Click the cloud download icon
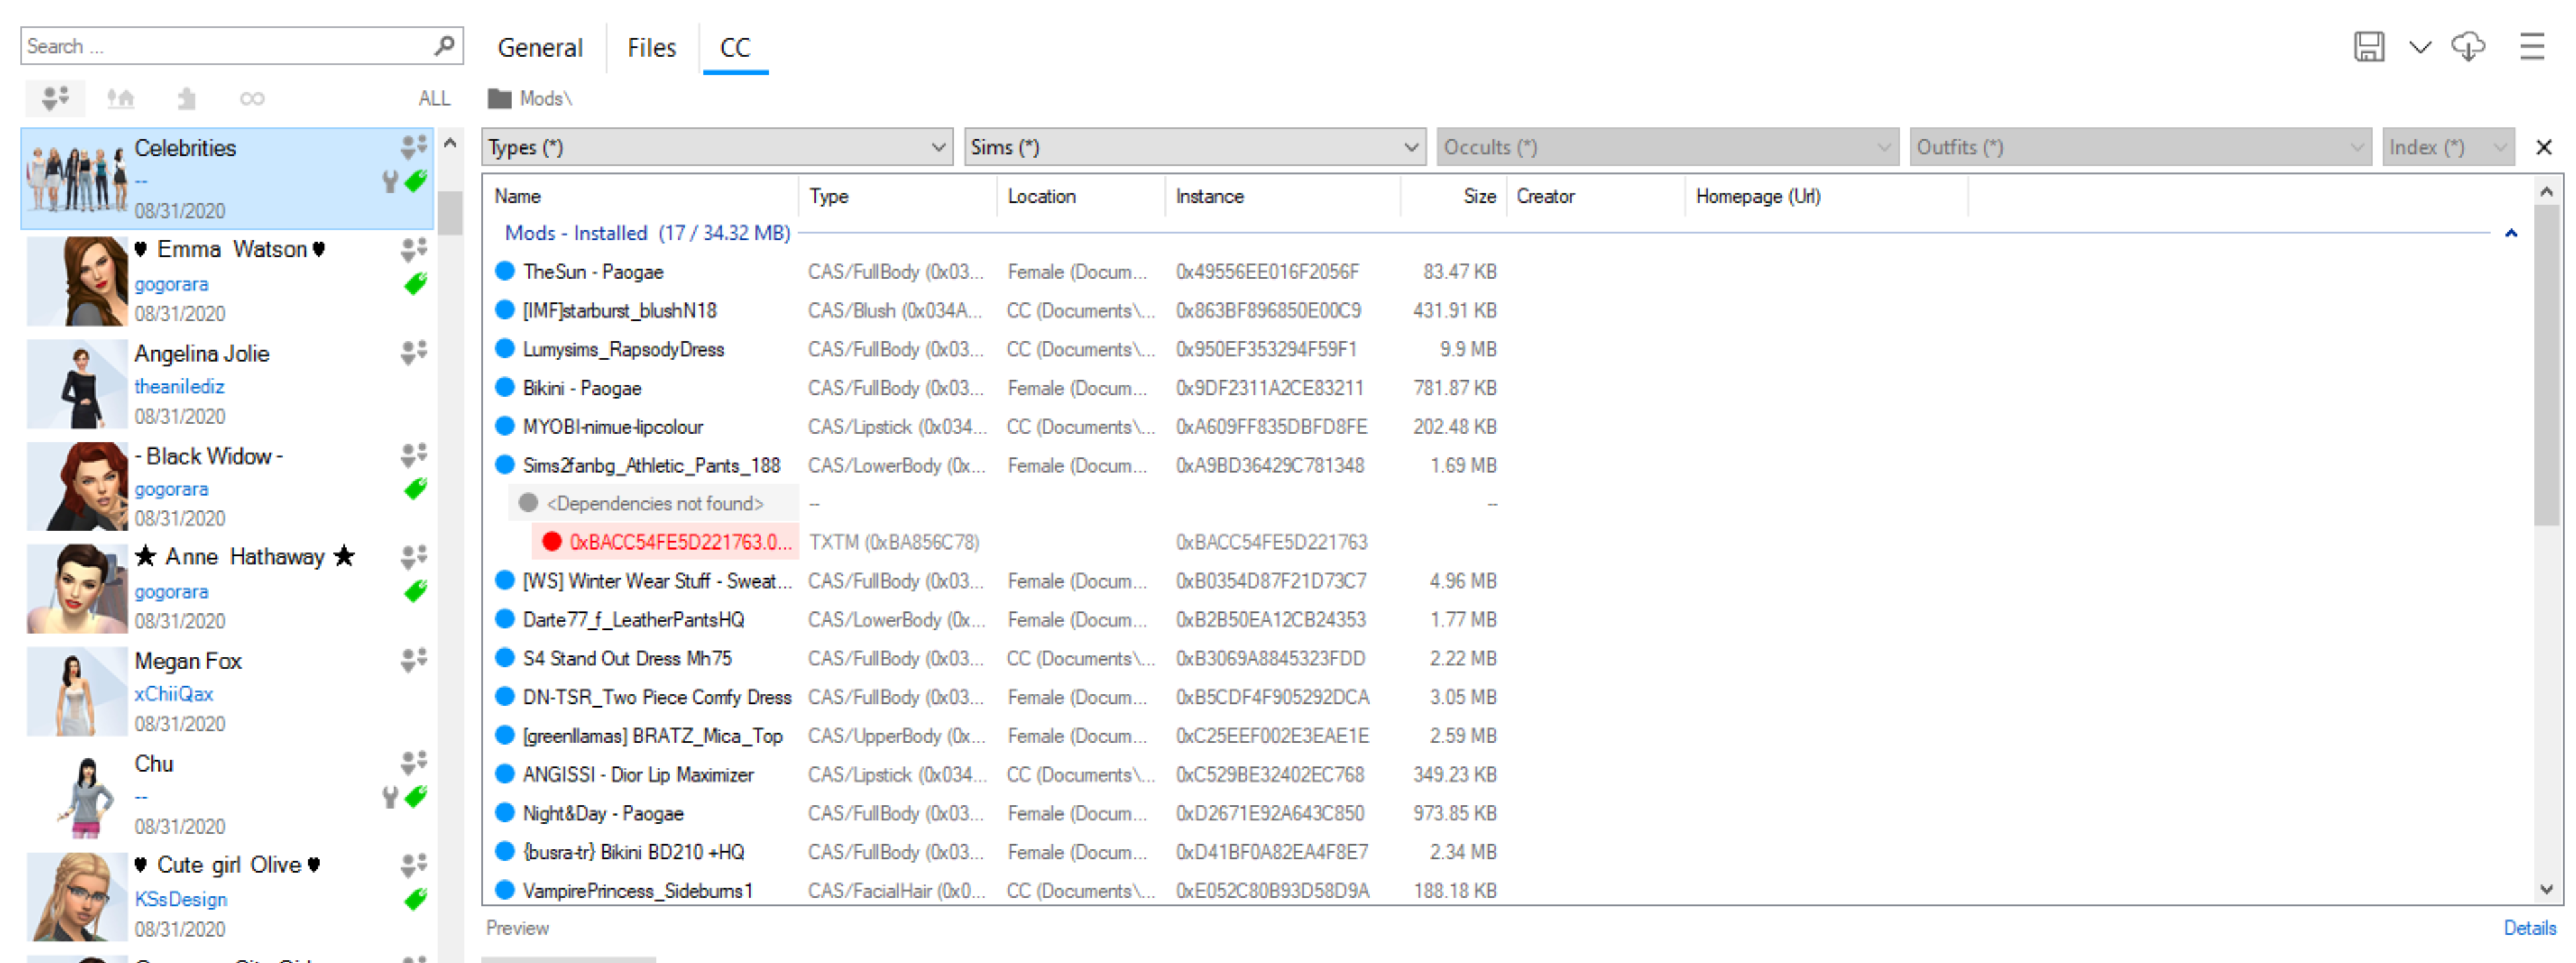Image resolution: width=2576 pixels, height=963 pixels. tap(2468, 47)
